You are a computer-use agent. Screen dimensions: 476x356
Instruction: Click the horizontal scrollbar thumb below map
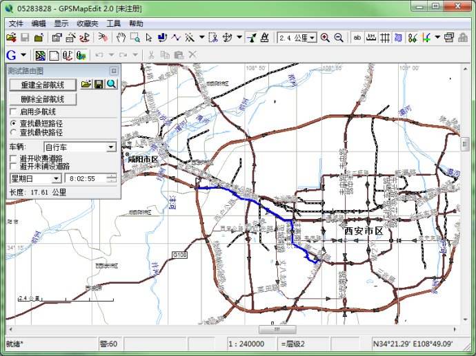pos(277,330)
